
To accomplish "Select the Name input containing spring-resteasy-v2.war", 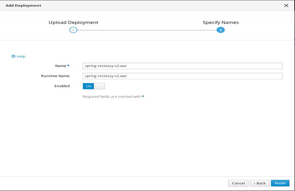I will click(182, 65).
